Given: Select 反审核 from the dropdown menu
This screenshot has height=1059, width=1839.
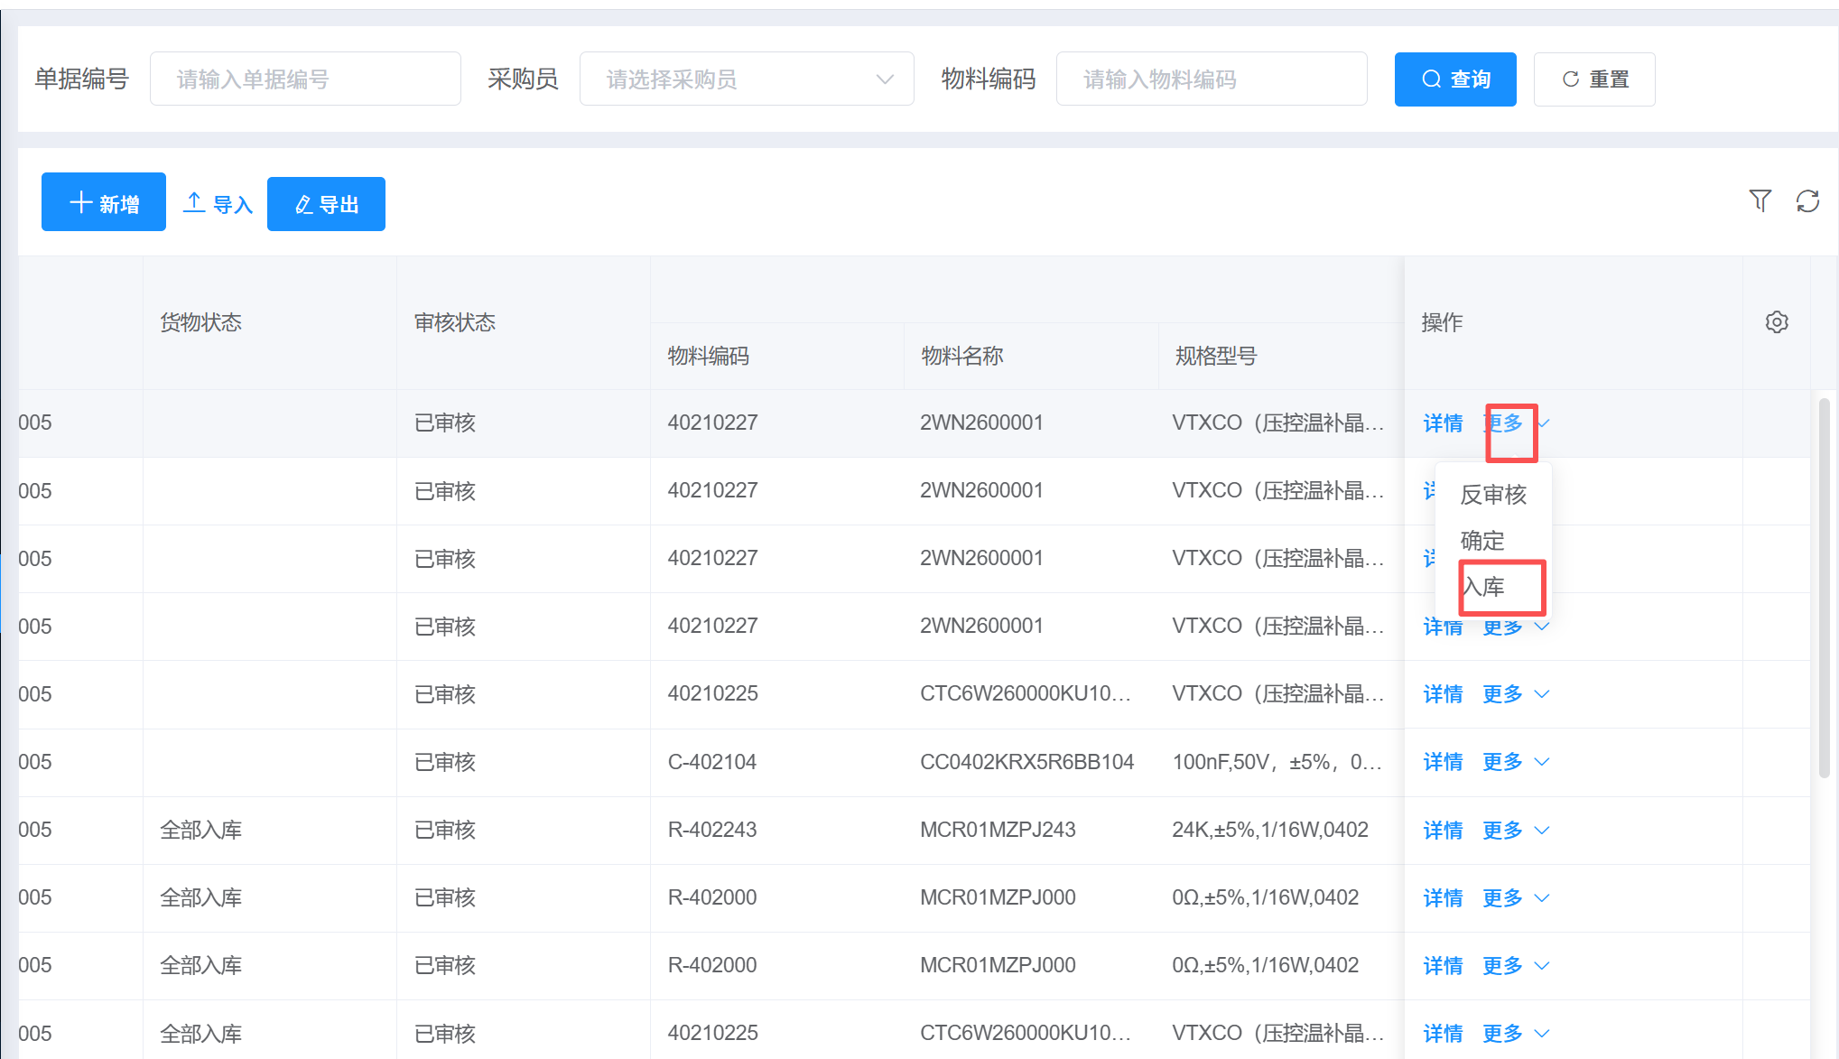Looking at the screenshot, I should coord(1493,495).
